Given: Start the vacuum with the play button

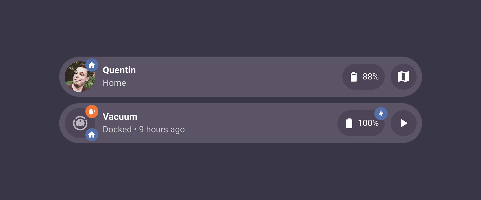Looking at the screenshot, I should coord(403,123).
